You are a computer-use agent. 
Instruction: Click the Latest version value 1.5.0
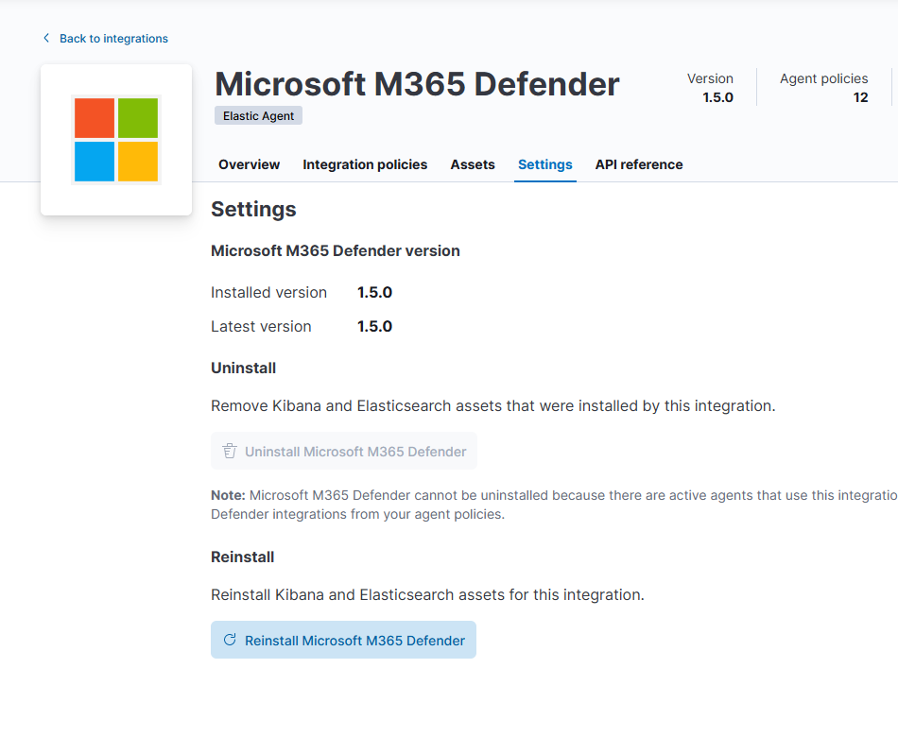coord(374,326)
